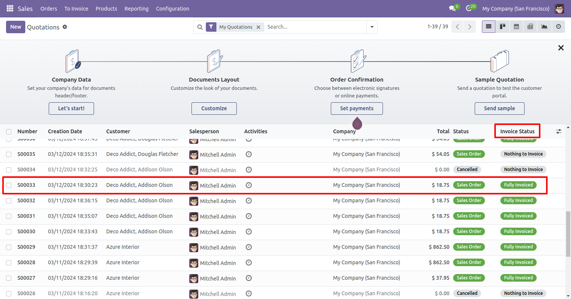Switch to Calendar view
This screenshot has width=571, height=299.
tap(516, 27)
